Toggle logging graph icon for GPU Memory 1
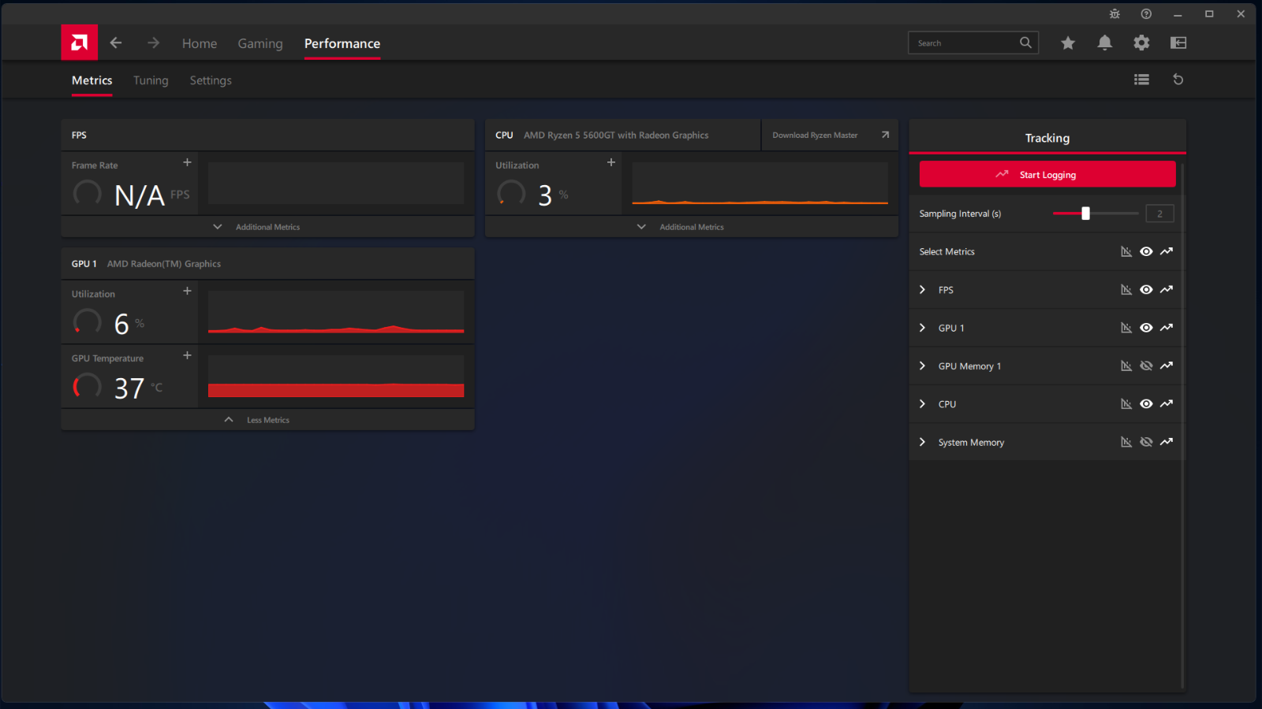The height and width of the screenshot is (709, 1262). pos(1167,366)
